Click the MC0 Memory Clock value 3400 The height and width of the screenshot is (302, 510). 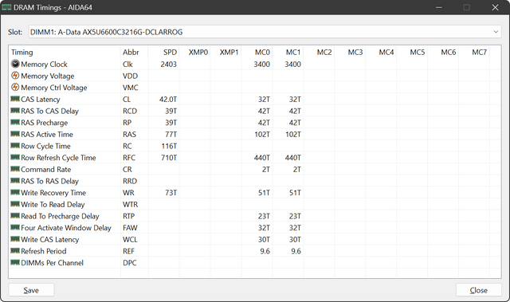click(x=262, y=65)
